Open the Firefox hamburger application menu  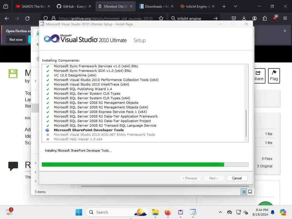285,18
